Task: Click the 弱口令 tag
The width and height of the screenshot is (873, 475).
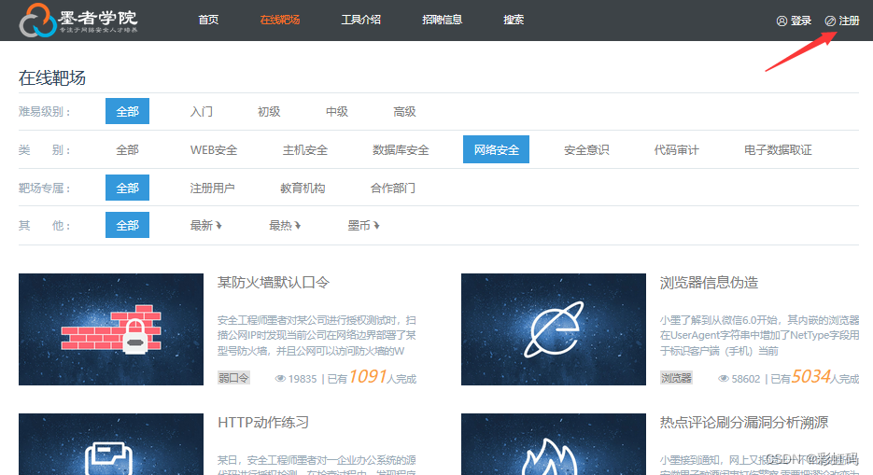Action: click(x=233, y=378)
